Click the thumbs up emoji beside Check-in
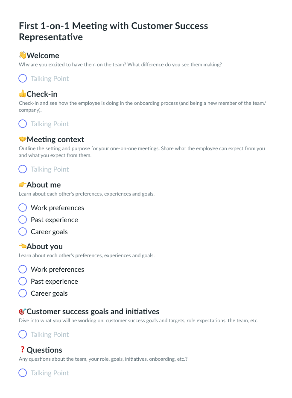292x398 pixels. (x=23, y=94)
